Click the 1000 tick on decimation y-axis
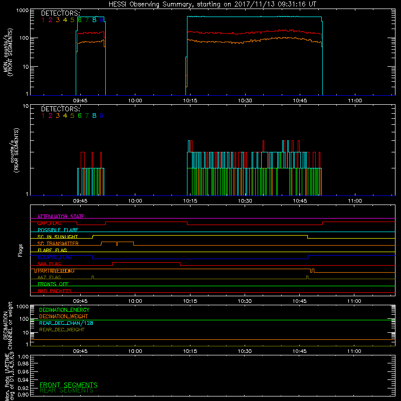Viewport: 401px width, 401px height. click(23, 306)
